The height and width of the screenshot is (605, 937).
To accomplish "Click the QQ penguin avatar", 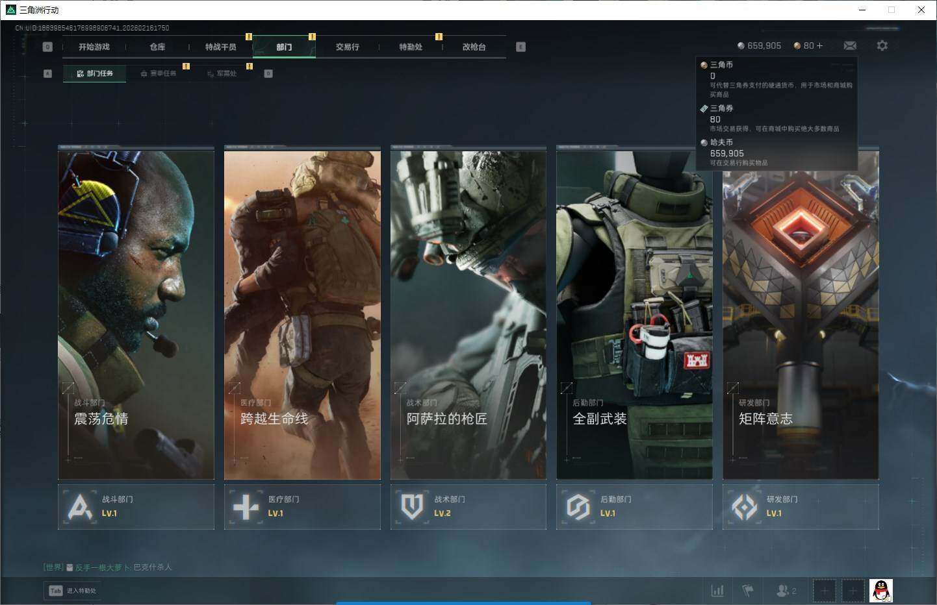I will tap(880, 590).
